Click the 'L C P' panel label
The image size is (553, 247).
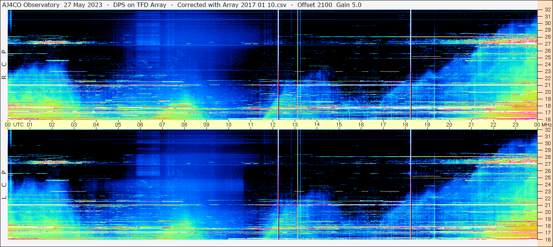point(4,185)
